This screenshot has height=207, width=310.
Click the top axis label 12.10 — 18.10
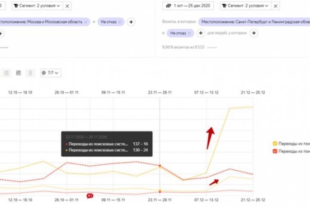(x=20, y=93)
